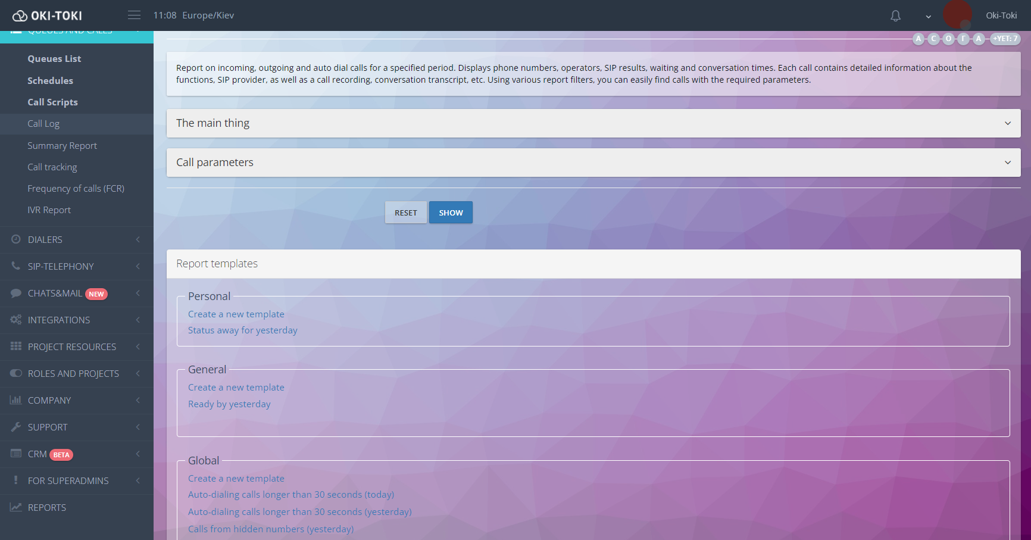The image size is (1031, 540).
Task: Expand the SIP-TELEPHONY section chevron
Action: pos(138,266)
